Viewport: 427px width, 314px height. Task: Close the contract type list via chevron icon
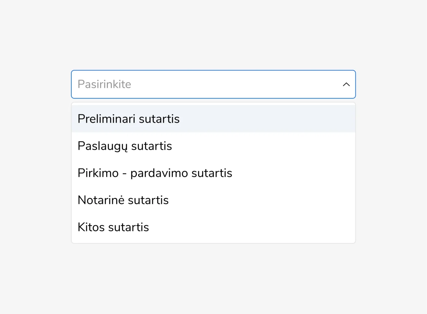[x=346, y=84]
